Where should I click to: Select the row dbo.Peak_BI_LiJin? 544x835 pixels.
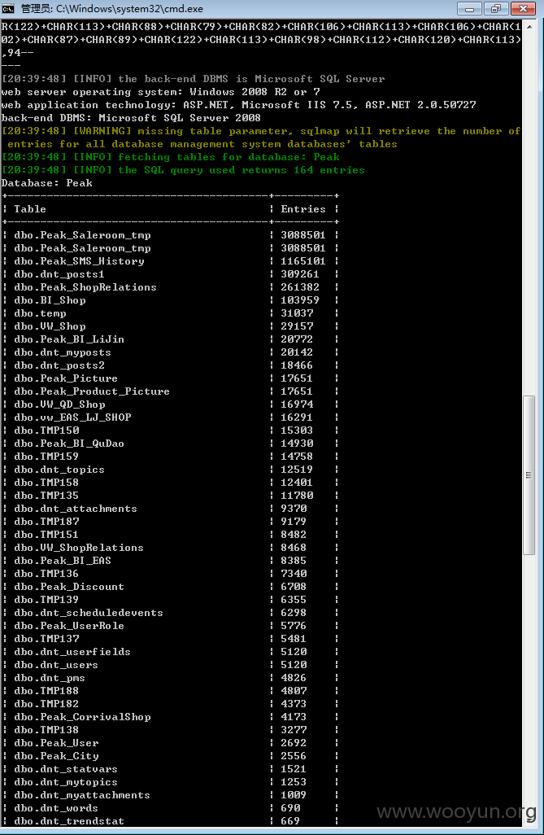pos(170,339)
